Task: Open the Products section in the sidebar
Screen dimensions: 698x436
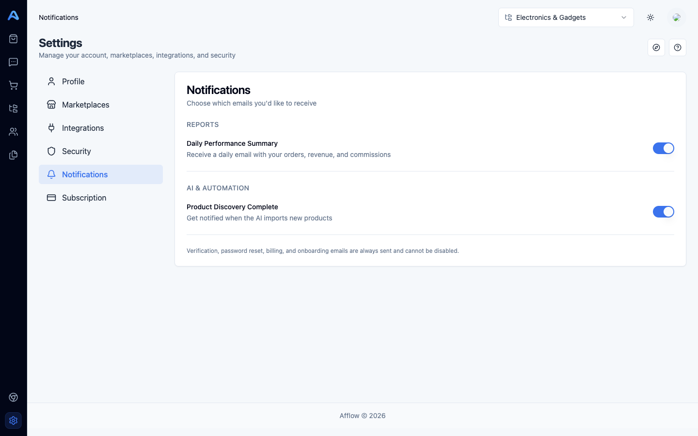Action: (x=13, y=38)
